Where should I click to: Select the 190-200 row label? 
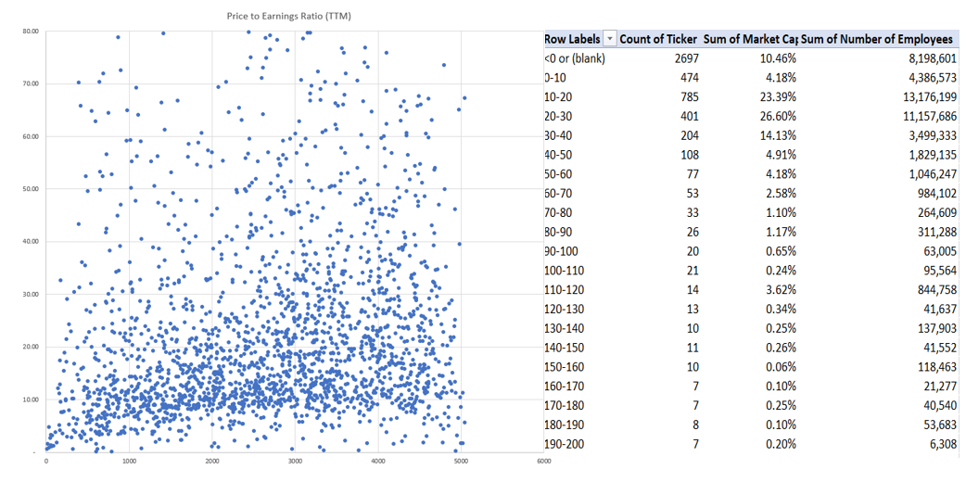565,444
